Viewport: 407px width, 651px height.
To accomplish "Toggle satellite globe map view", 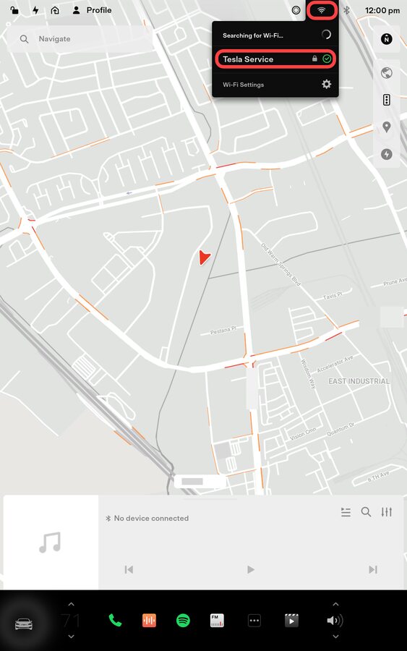I will (387, 72).
